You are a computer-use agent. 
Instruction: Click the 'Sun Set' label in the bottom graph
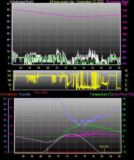click(x=104, y=146)
